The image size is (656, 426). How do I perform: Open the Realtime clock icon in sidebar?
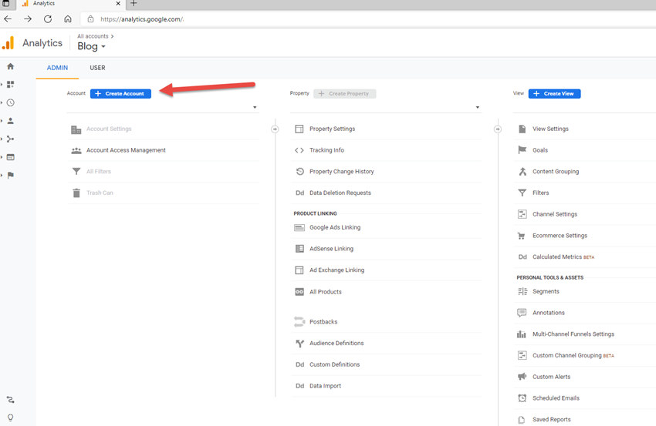[11, 102]
